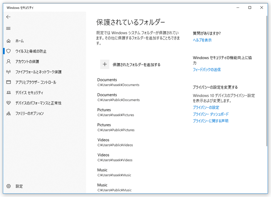Click the app and browser window icon
The height and width of the screenshot is (197, 271).
8,82
